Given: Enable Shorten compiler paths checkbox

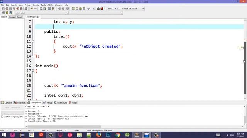Looking at the screenshot, I should pos(2,117).
